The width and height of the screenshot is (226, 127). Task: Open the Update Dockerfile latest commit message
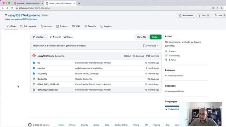pos(56,56)
